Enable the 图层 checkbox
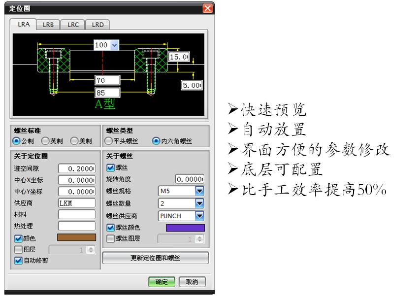Screen dimensions: 420x298 pos(18,249)
